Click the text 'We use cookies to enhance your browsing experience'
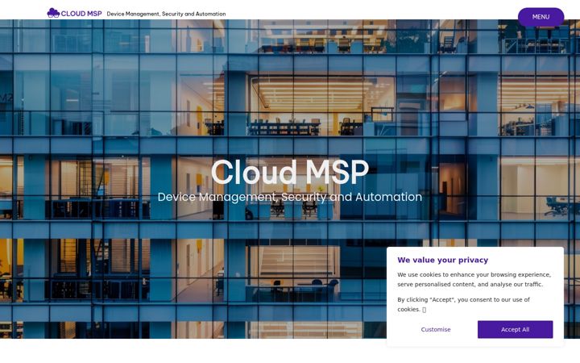 pos(474,274)
